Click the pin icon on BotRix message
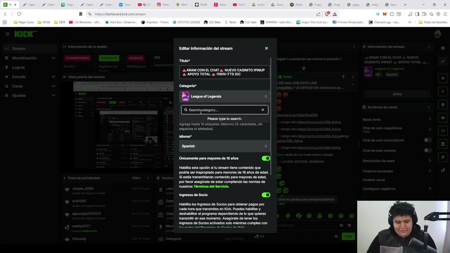Viewport: 450px width, 253px height. [x=343, y=77]
